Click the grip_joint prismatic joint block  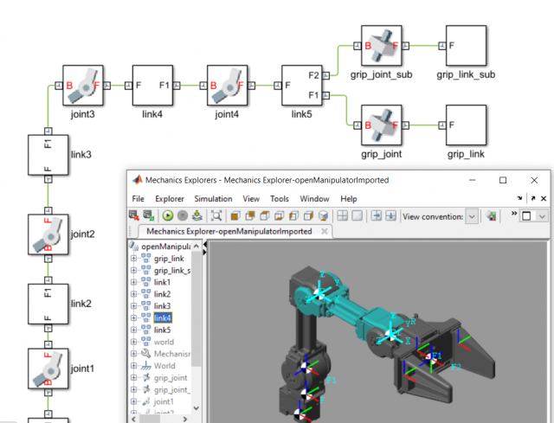coord(381,125)
